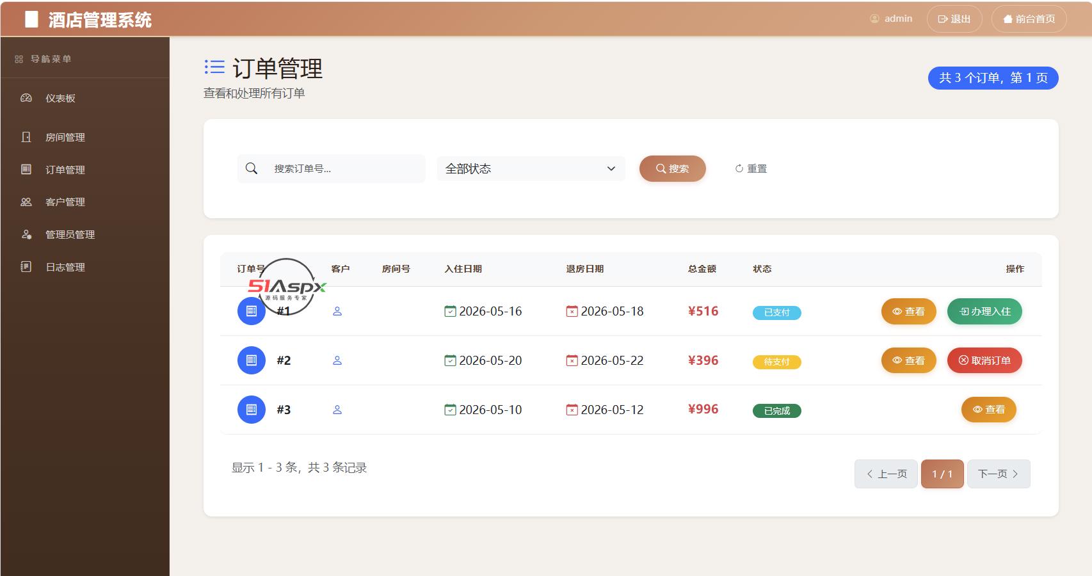Go to next page 下一页
1092x576 pixels.
[x=999, y=474]
